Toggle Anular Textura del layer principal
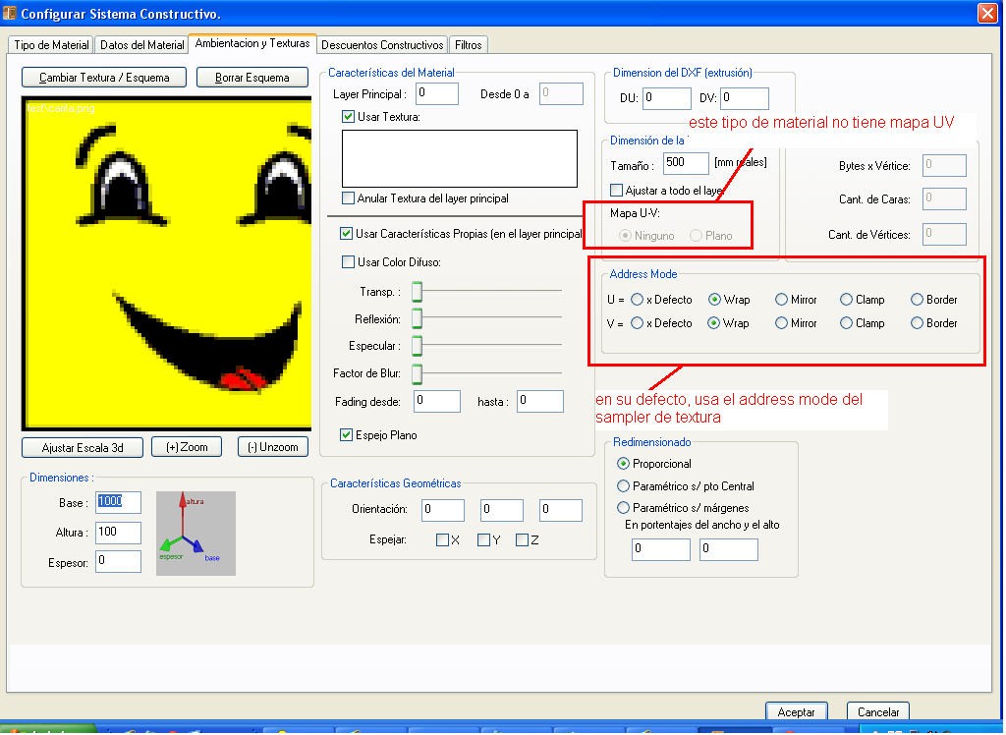The width and height of the screenshot is (1006, 735). [348, 198]
